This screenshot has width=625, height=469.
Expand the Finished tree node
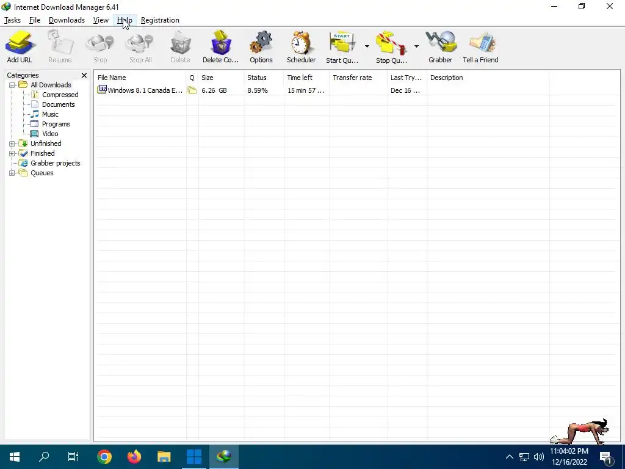tap(12, 153)
